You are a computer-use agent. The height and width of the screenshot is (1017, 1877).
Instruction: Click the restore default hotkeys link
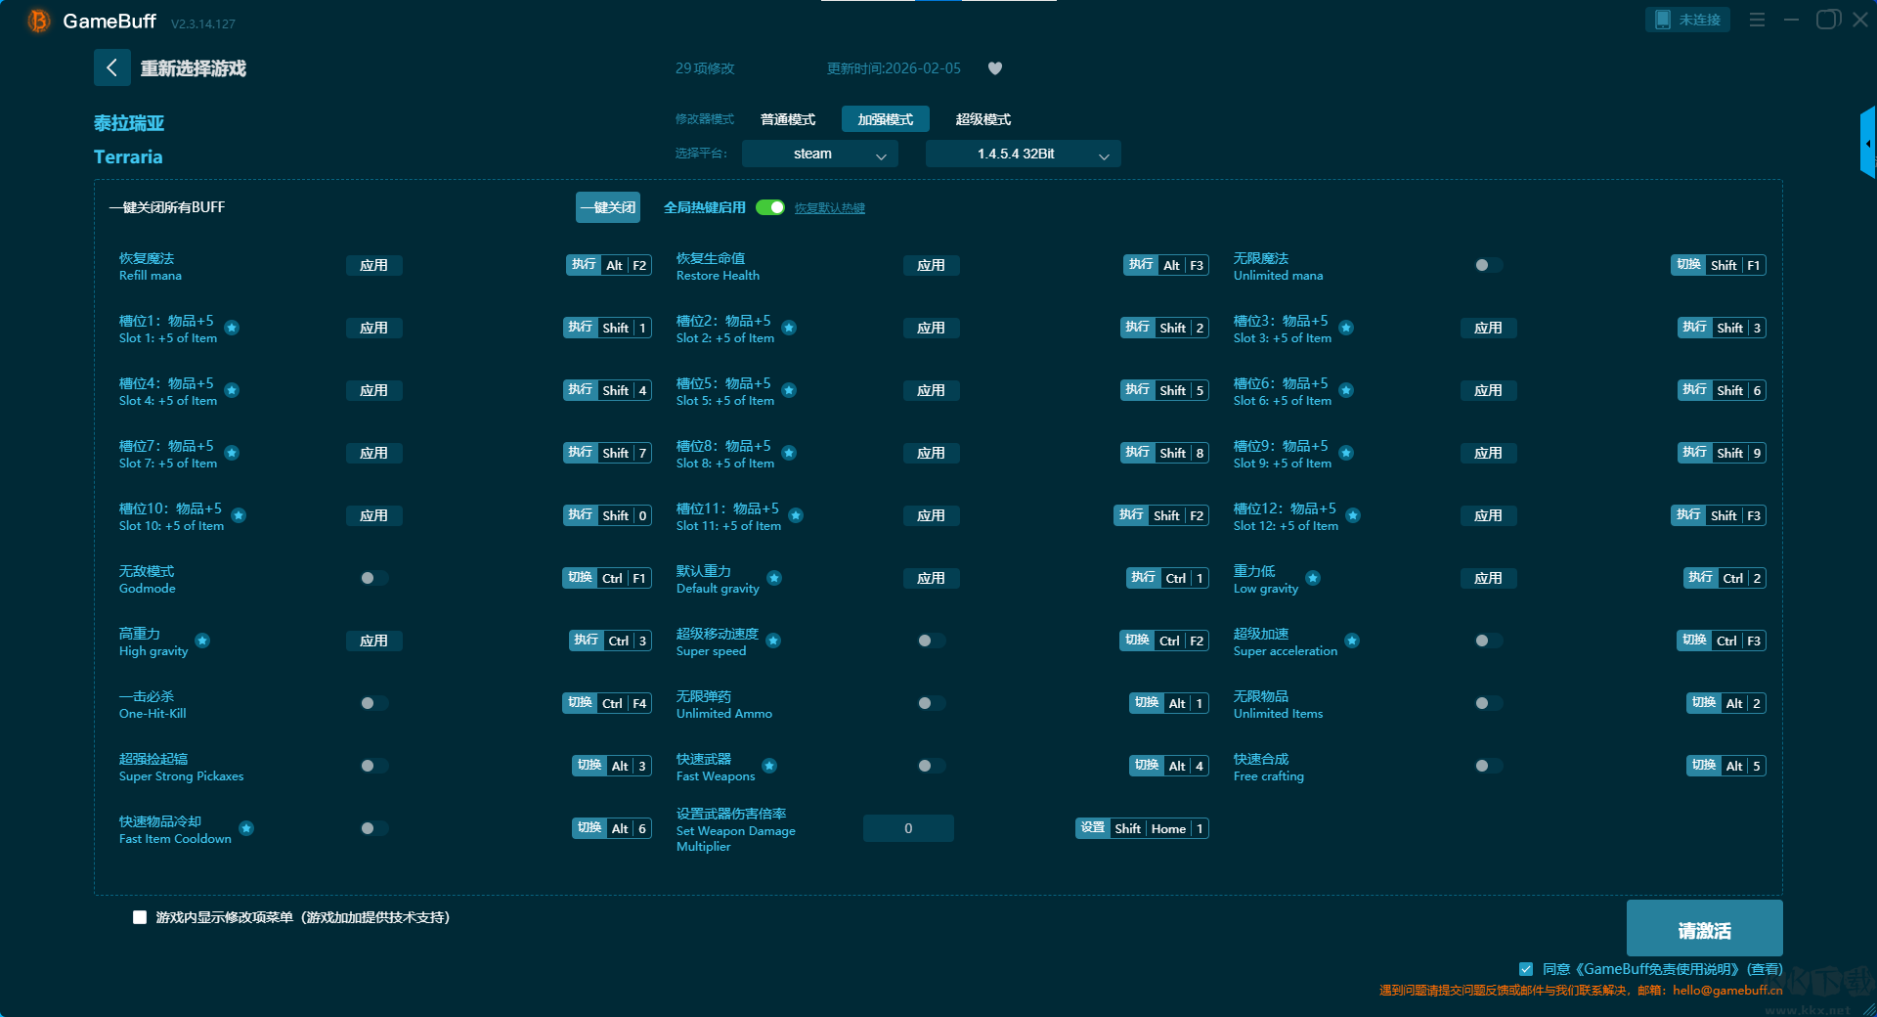coord(829,208)
